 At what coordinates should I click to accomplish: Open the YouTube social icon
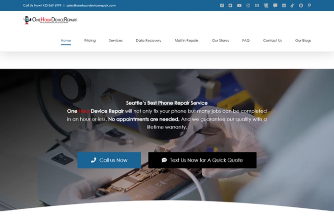click(x=239, y=5)
